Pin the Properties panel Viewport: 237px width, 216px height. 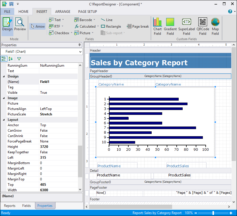tap(80, 45)
